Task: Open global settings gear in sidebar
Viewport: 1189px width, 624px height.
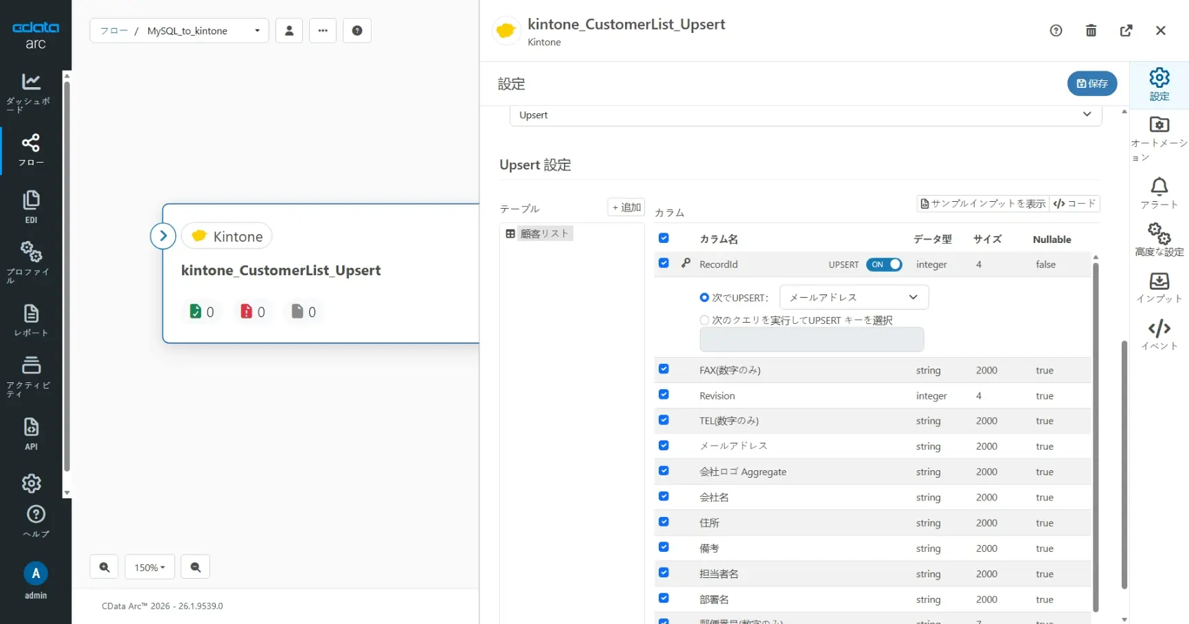Action: [x=32, y=483]
